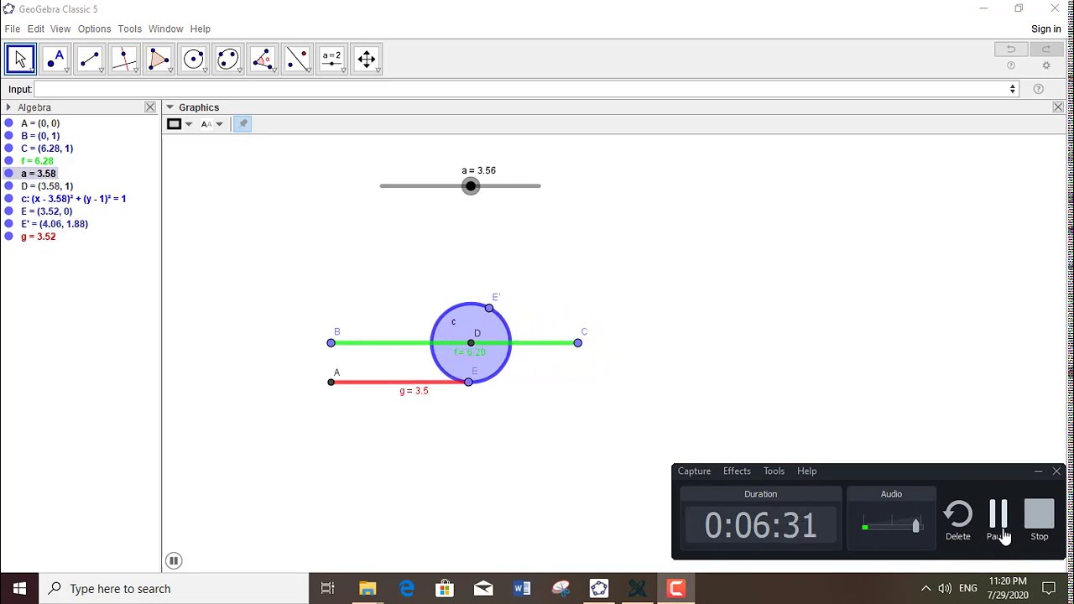The image size is (1074, 604).
Task: Open the recorder Capture menu
Action: tap(694, 471)
